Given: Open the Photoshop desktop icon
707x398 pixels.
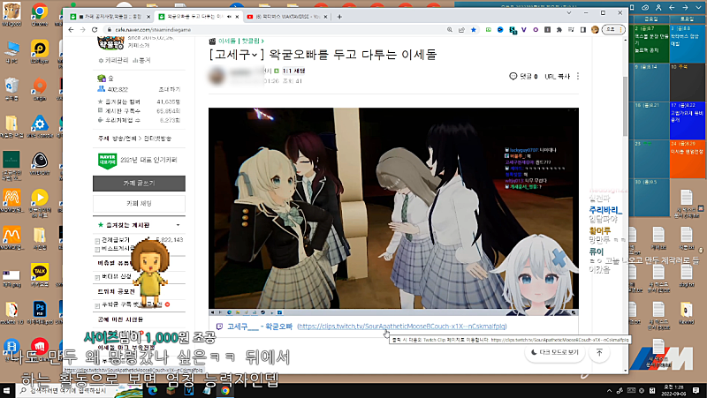Looking at the screenshot, I should 40,312.
